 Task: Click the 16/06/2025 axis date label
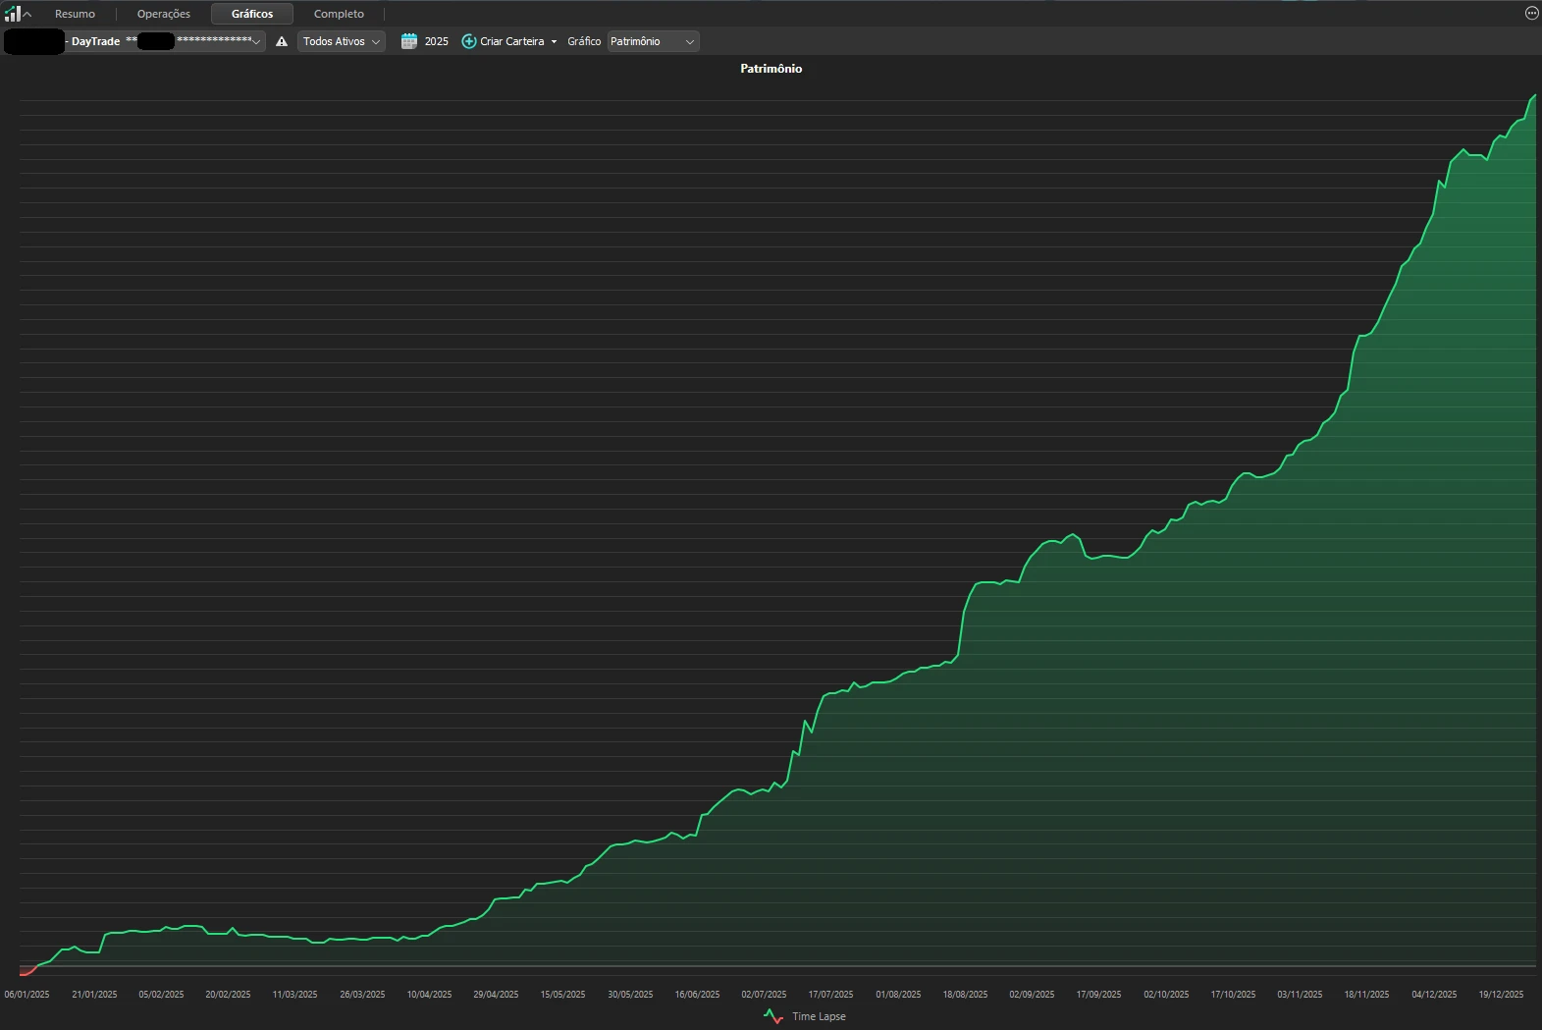coord(697,994)
